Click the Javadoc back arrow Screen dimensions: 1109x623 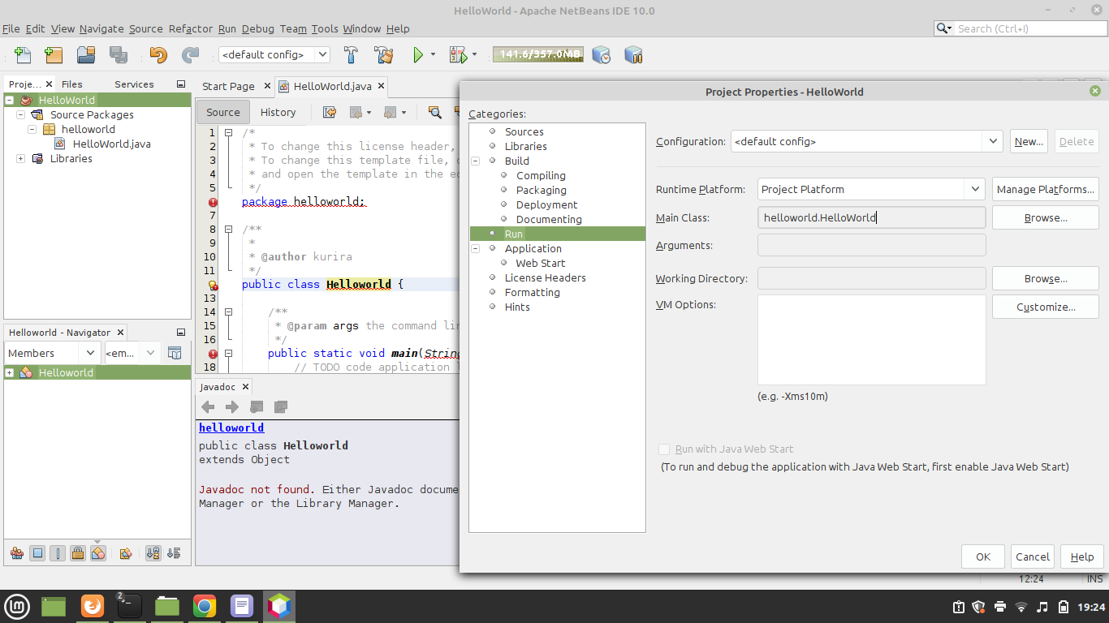pyautogui.click(x=208, y=407)
